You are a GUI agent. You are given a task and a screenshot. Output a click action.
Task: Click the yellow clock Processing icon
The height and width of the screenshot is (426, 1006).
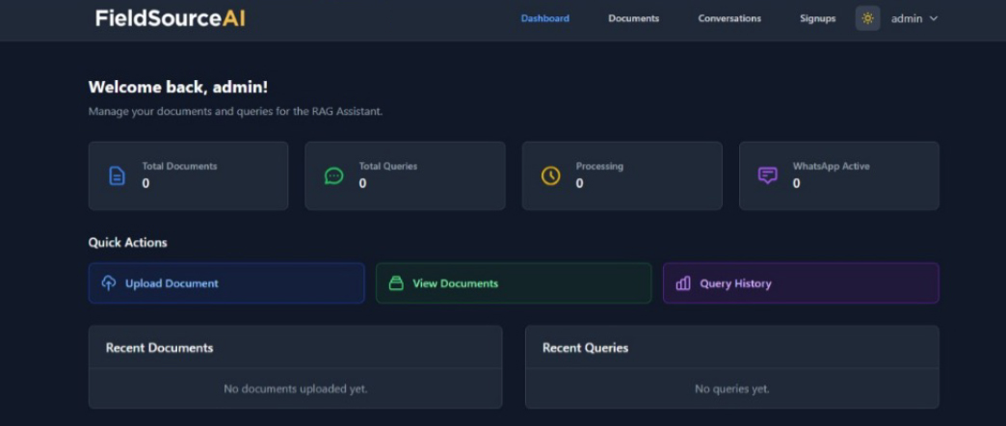tap(550, 175)
